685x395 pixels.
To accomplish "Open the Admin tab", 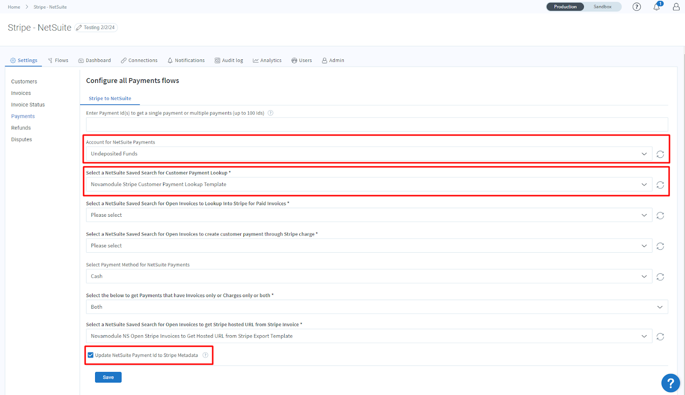I will (333, 61).
